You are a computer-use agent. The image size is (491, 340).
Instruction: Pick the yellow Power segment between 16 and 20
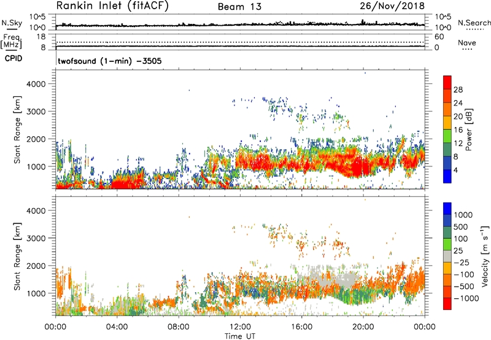(x=447, y=123)
